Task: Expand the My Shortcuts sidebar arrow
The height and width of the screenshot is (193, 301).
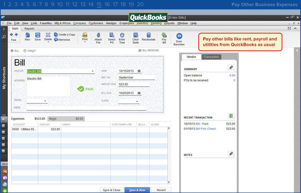Action: coord(4,29)
